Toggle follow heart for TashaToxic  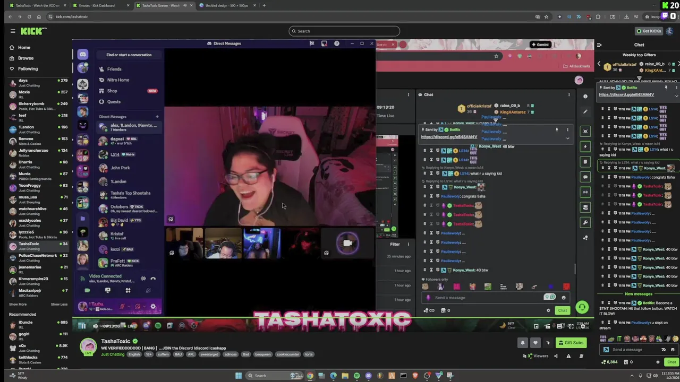pos(535,343)
